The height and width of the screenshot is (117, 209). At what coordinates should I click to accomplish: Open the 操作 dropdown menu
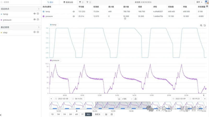(x=199, y=2)
